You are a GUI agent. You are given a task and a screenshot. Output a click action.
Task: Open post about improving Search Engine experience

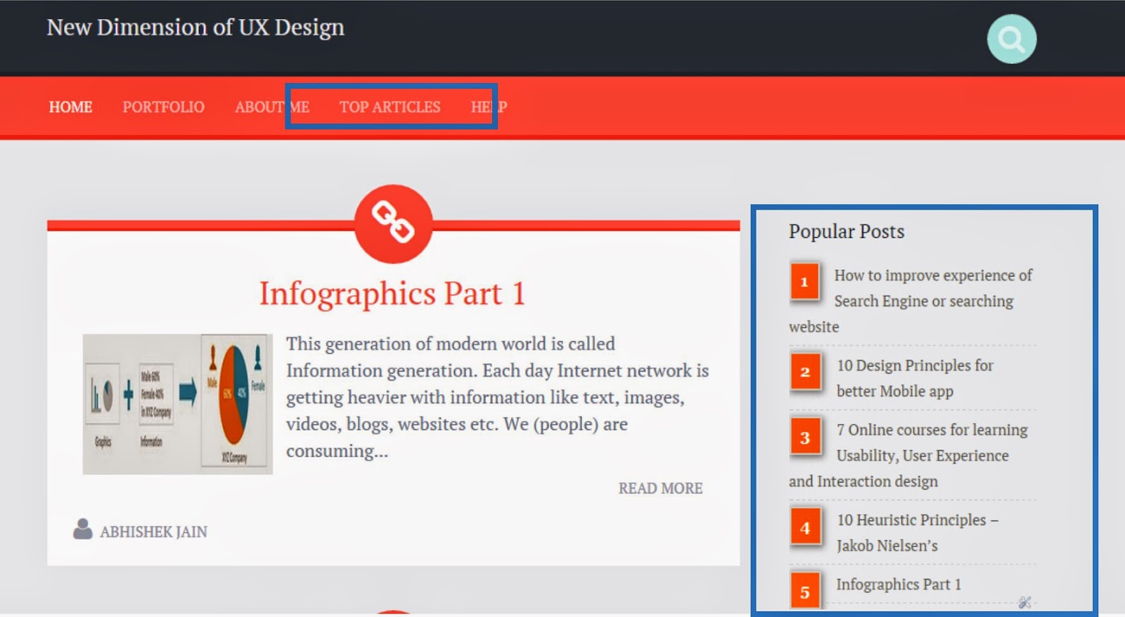click(911, 300)
